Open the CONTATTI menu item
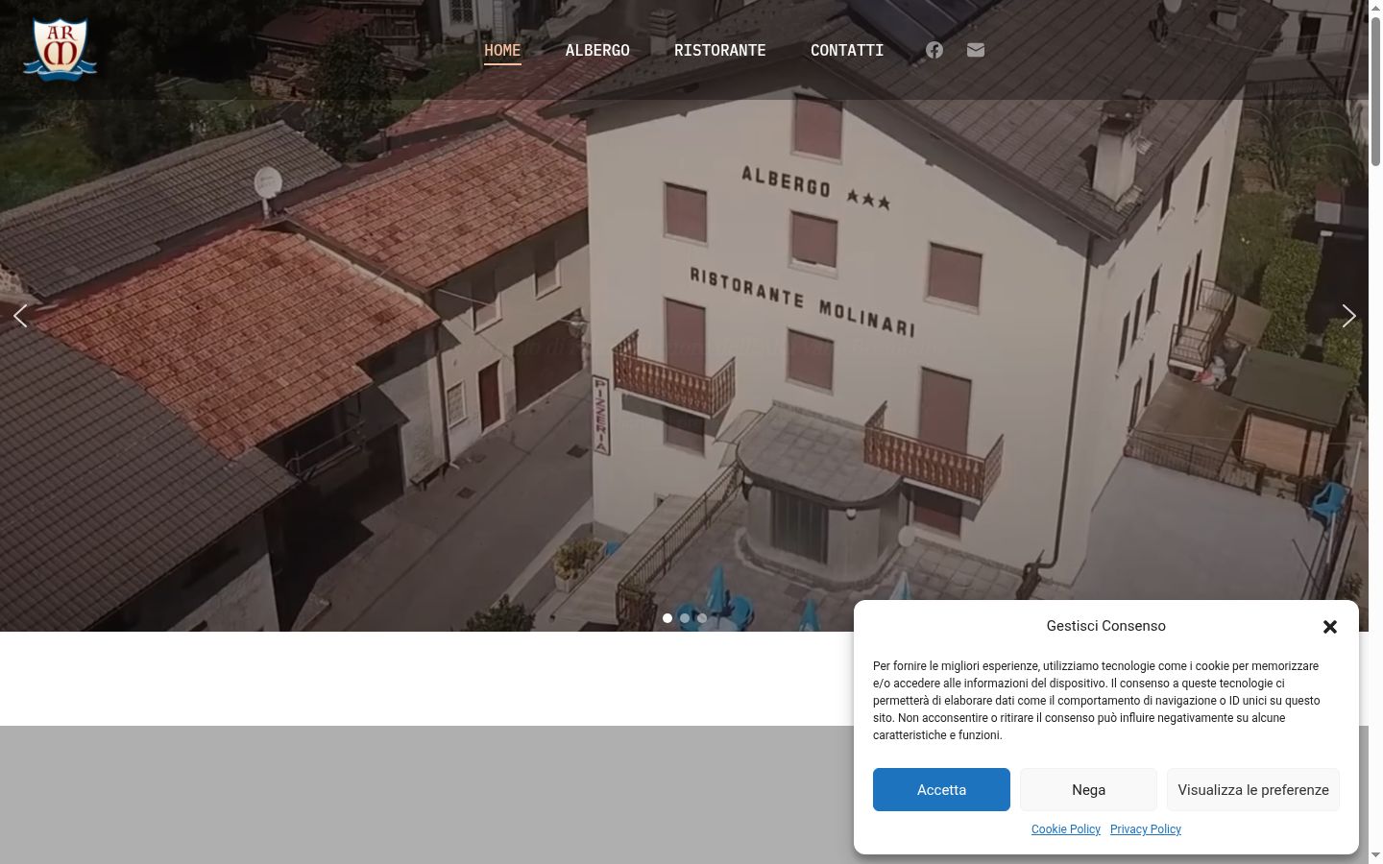The width and height of the screenshot is (1383, 864). click(x=847, y=50)
